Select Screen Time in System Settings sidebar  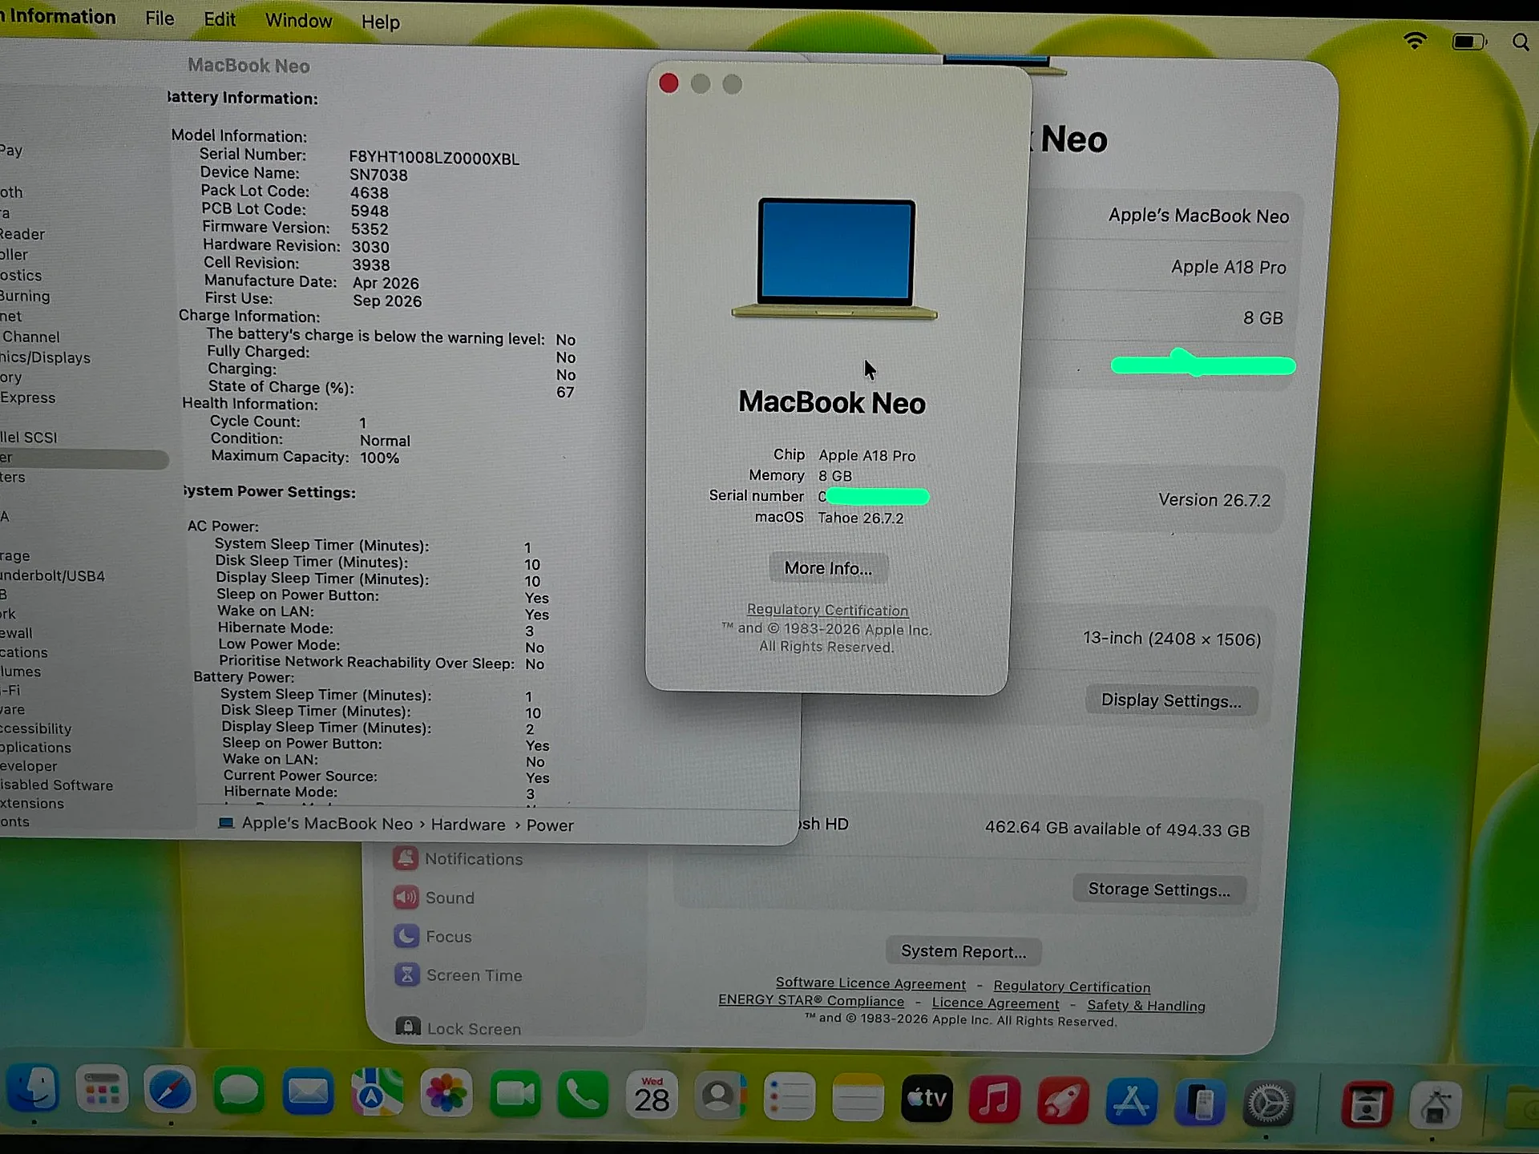coord(458,975)
